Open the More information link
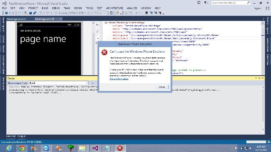 tap(119, 79)
